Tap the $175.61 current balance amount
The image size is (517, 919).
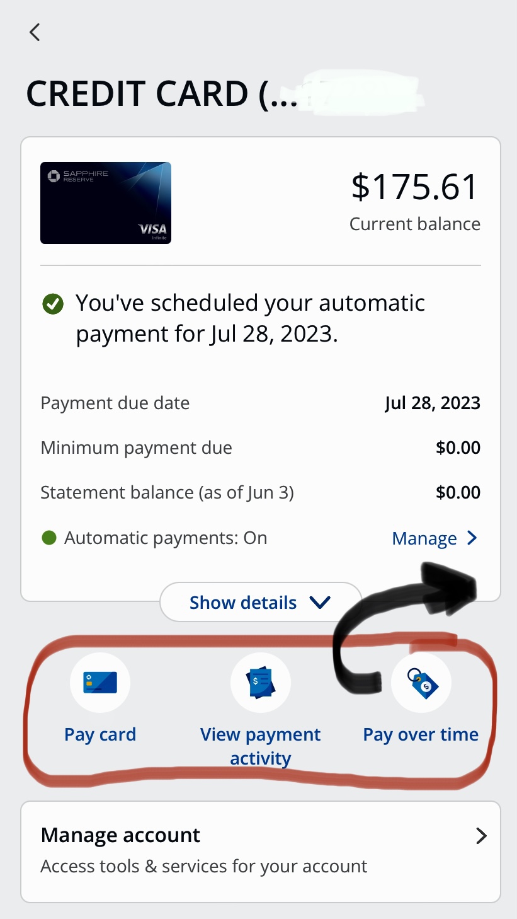coord(415,187)
